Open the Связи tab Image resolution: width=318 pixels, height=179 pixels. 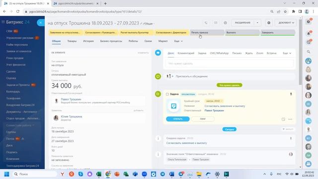(148, 41)
